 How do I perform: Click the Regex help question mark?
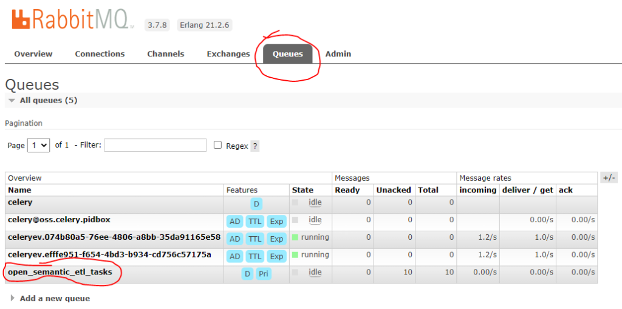tap(255, 146)
